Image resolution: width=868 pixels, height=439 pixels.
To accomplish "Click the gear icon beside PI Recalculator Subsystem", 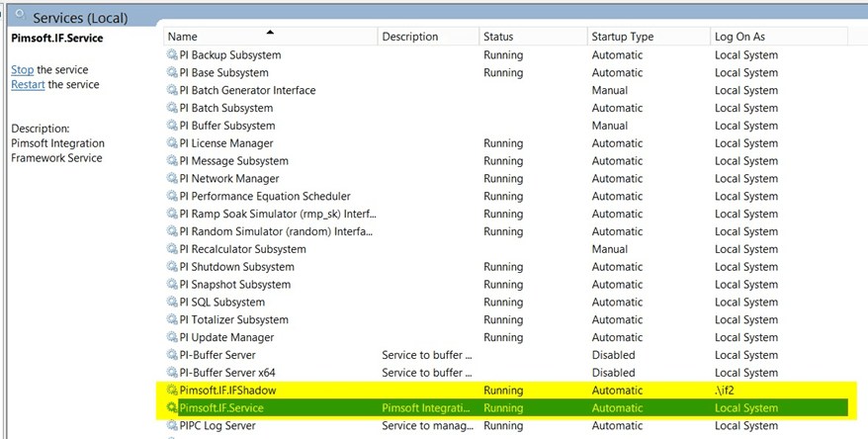I will [172, 249].
